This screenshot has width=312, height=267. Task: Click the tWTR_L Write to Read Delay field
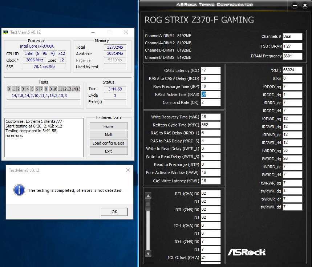pos(211,149)
